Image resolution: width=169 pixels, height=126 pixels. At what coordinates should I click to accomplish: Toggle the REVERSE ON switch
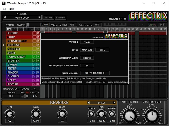[38, 45]
